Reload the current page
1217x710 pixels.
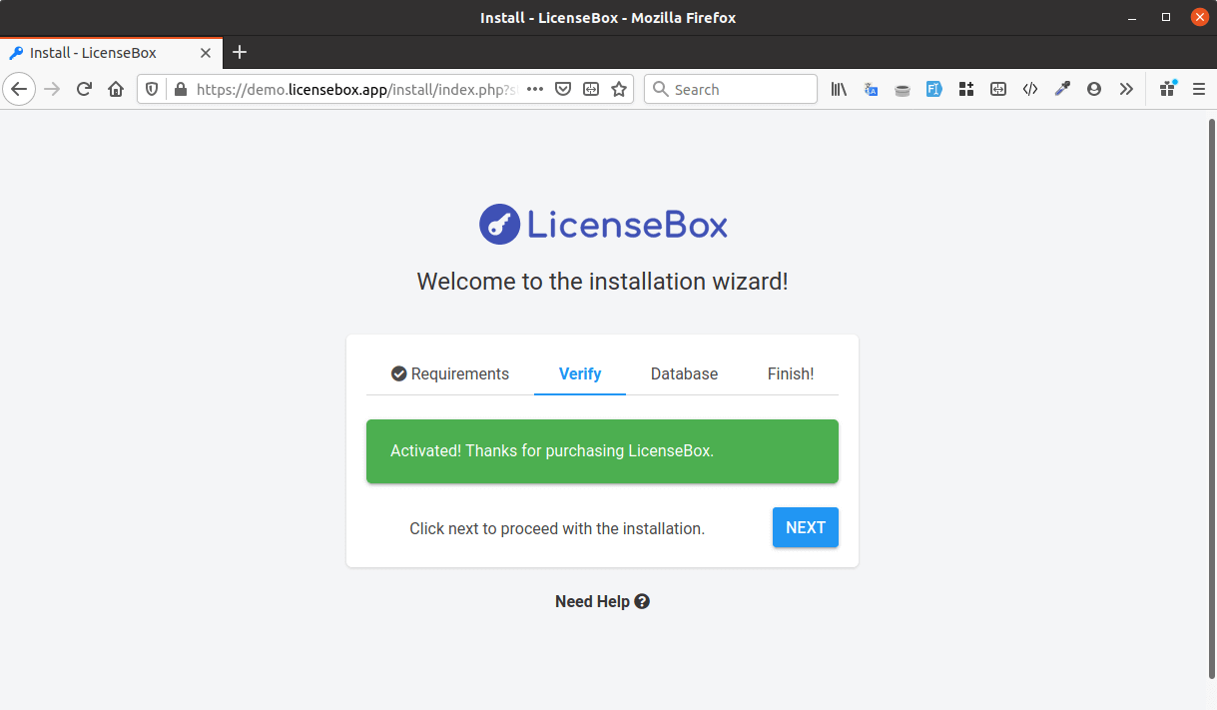click(84, 89)
